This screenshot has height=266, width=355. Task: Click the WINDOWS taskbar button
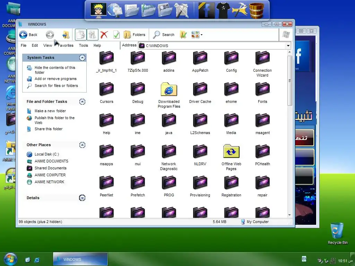pos(80,259)
